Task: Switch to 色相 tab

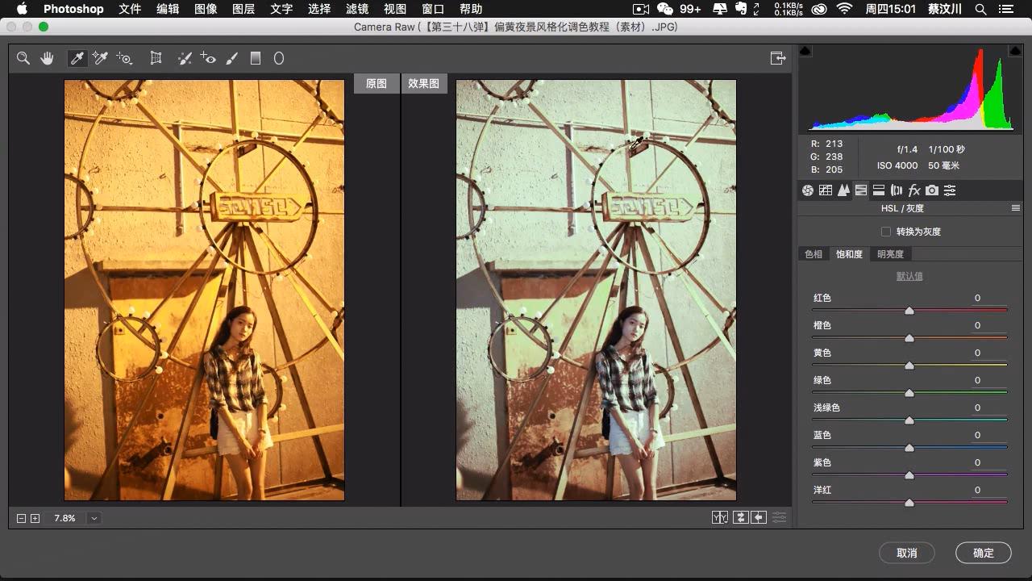Action: point(814,254)
